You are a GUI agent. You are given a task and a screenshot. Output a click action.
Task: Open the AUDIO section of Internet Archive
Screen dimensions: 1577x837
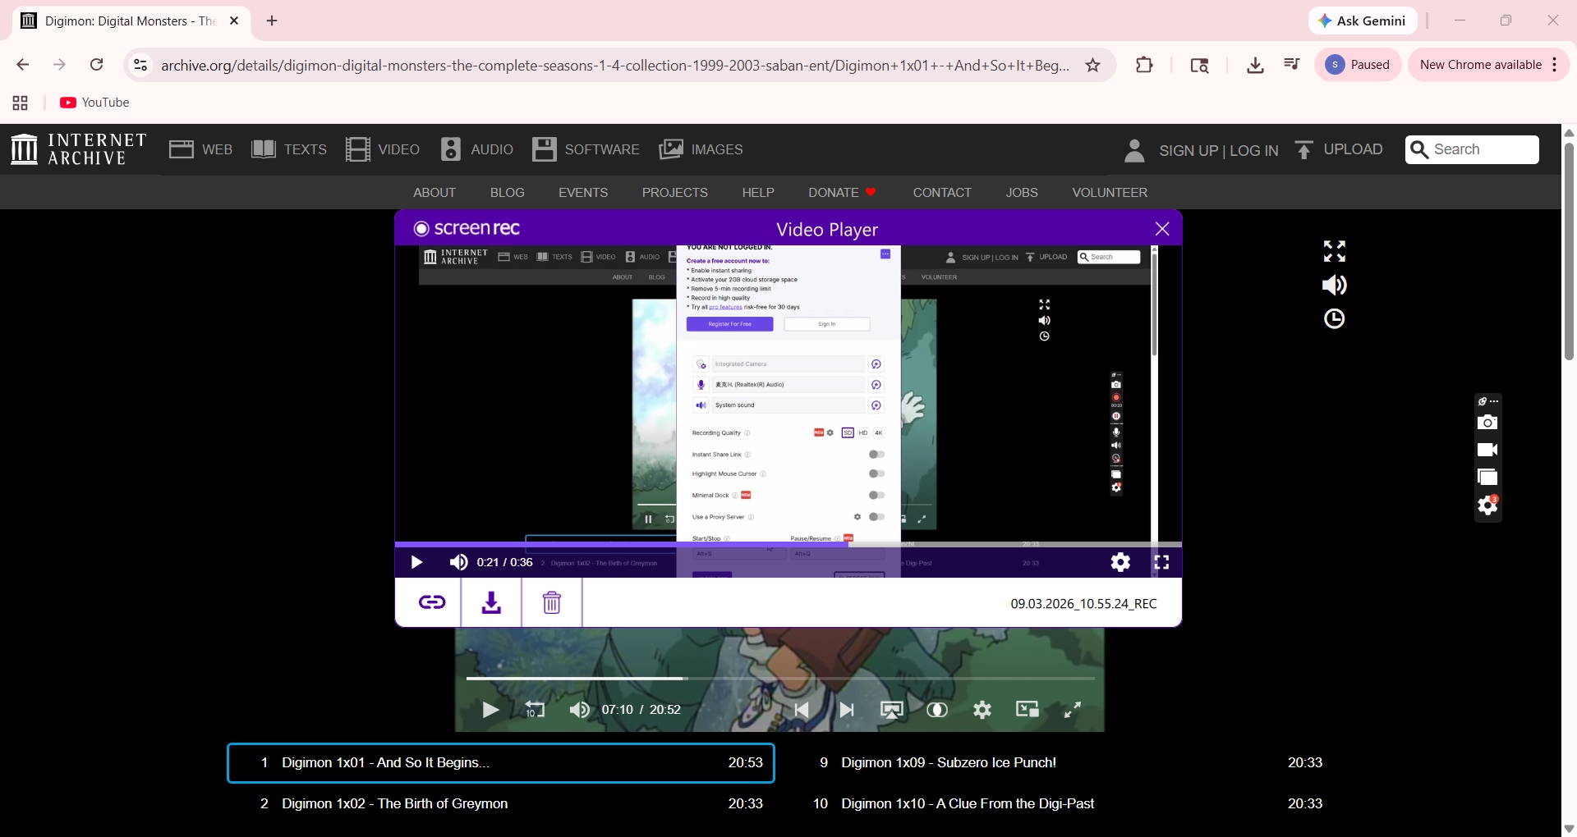pos(491,149)
